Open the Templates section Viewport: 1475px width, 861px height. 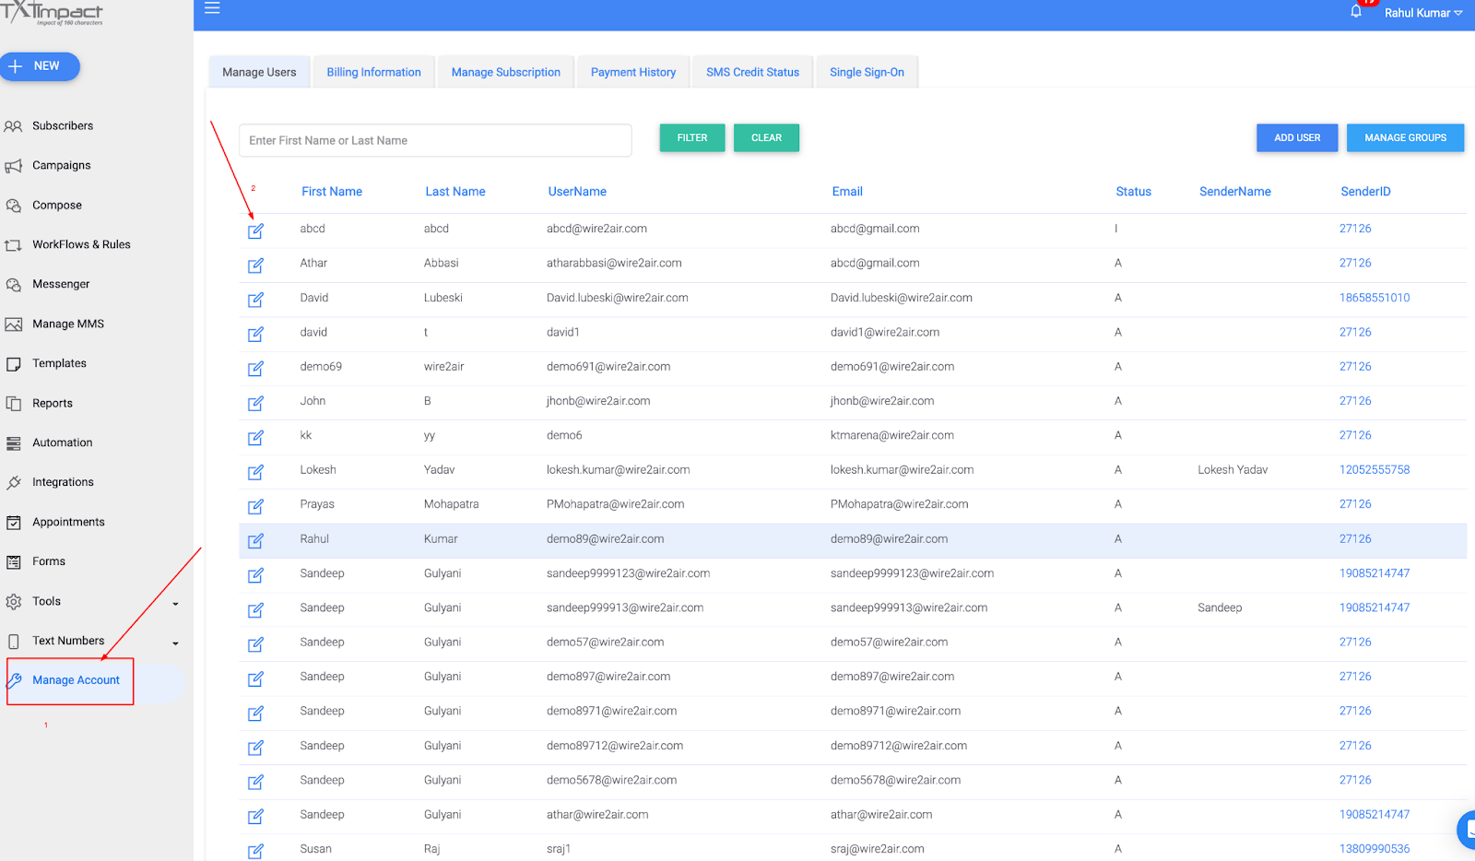(61, 363)
